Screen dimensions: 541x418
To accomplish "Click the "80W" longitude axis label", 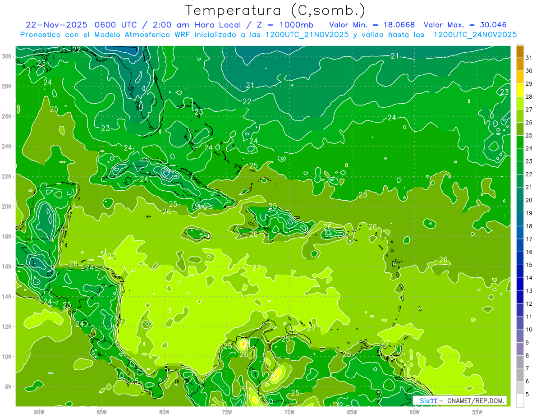I will [x=164, y=412].
